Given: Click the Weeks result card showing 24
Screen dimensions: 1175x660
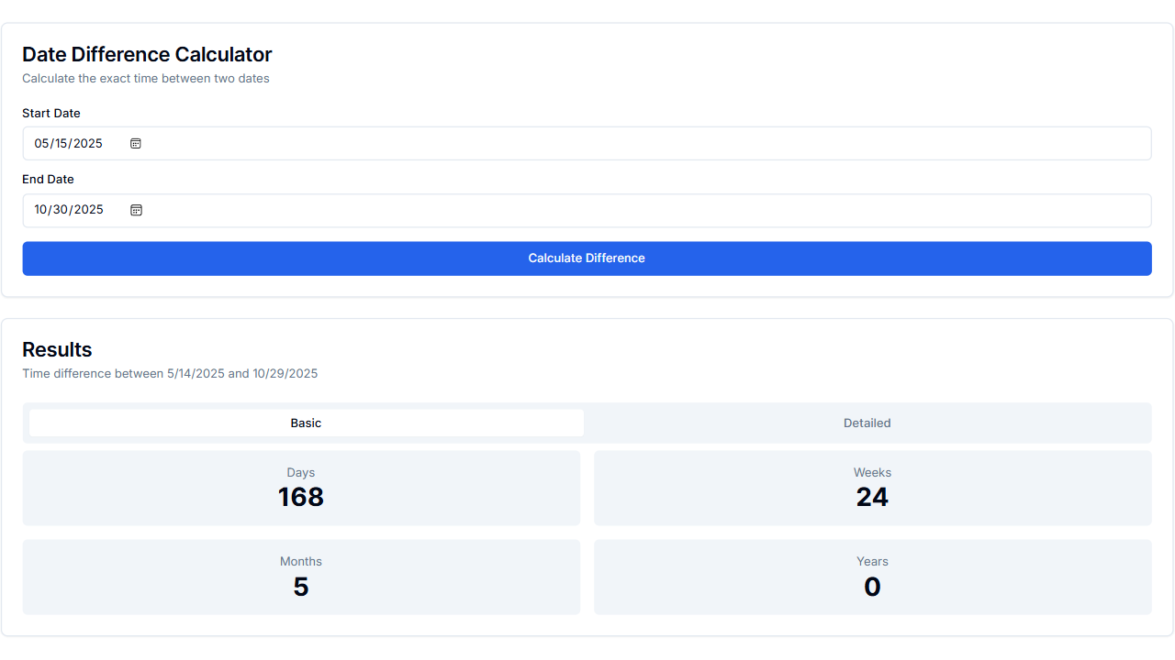Looking at the screenshot, I should point(872,487).
